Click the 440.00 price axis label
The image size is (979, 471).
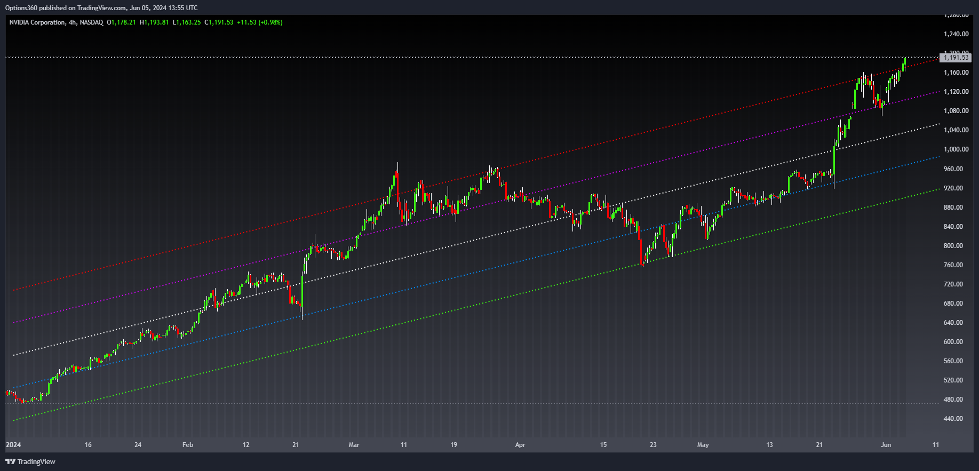(953, 419)
